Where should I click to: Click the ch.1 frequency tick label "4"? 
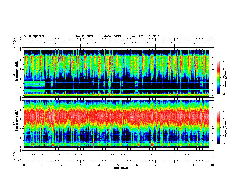pos(21,79)
